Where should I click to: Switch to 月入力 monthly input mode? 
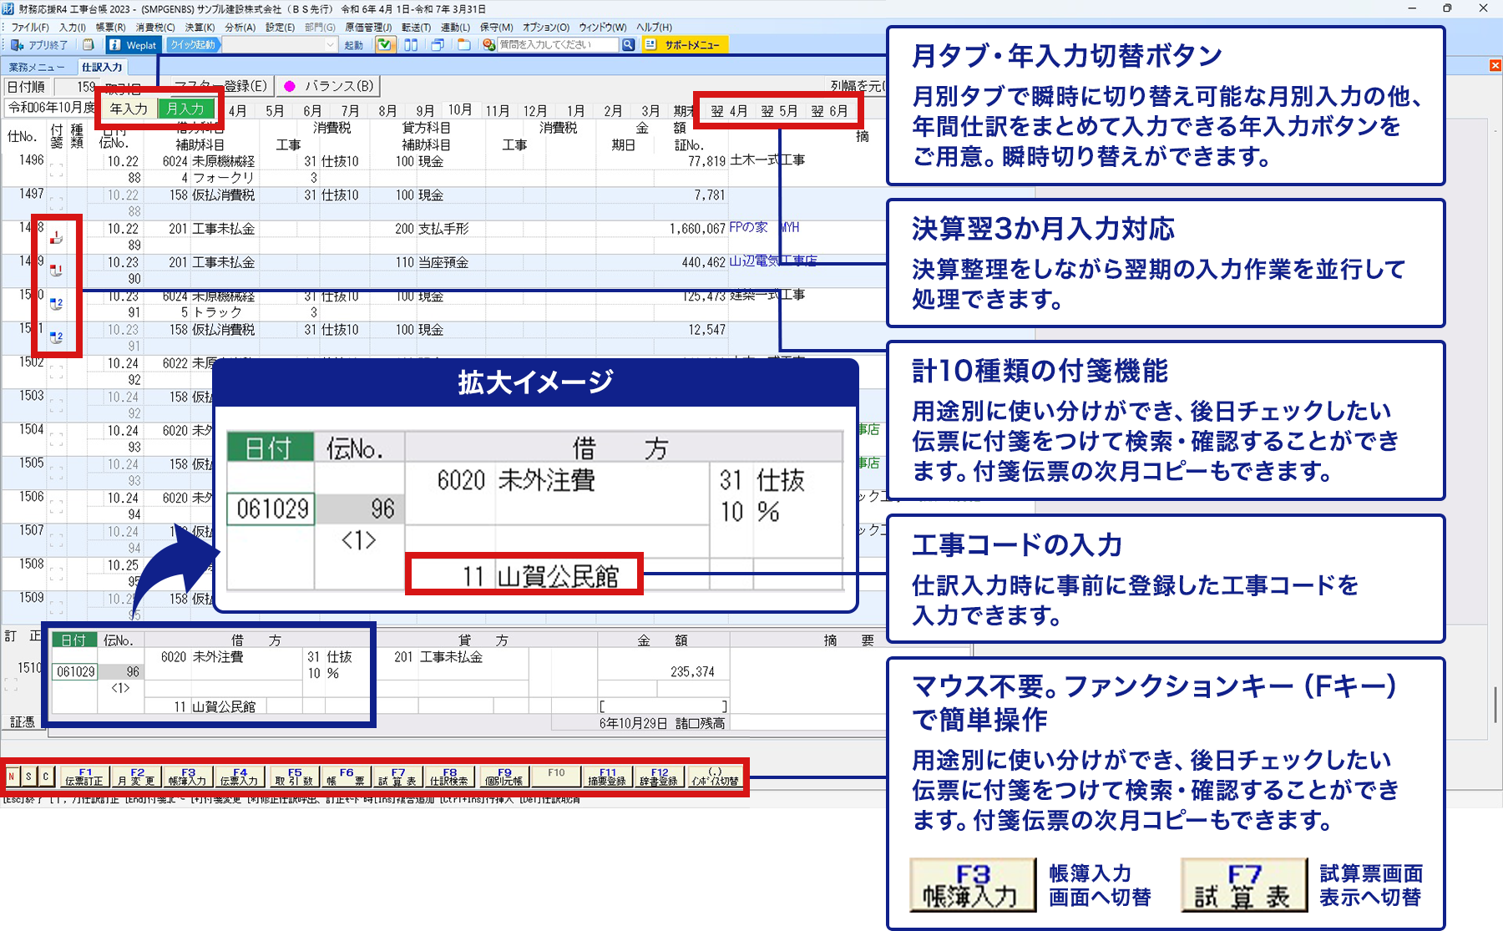pos(185,109)
